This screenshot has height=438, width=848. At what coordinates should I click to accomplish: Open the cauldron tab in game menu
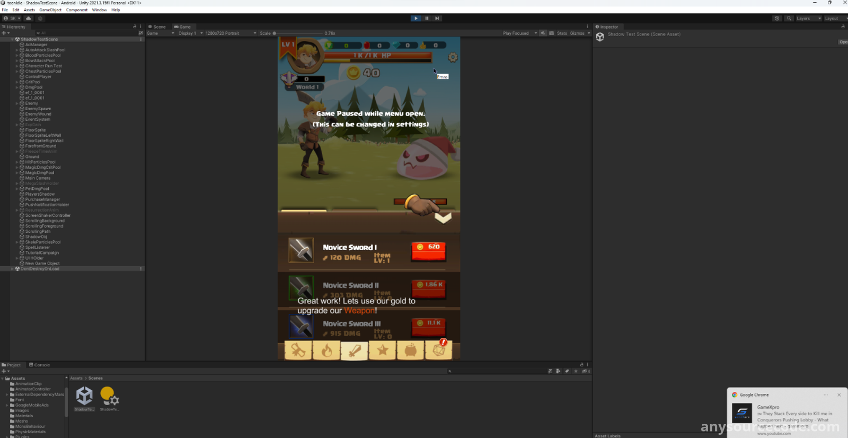tap(411, 351)
